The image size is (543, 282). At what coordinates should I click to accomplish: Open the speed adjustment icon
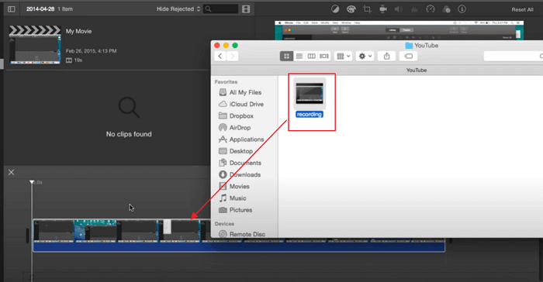(430, 9)
